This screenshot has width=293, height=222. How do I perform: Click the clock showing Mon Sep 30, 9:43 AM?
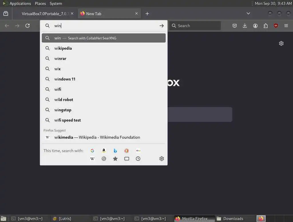pyautogui.click(x=273, y=3)
